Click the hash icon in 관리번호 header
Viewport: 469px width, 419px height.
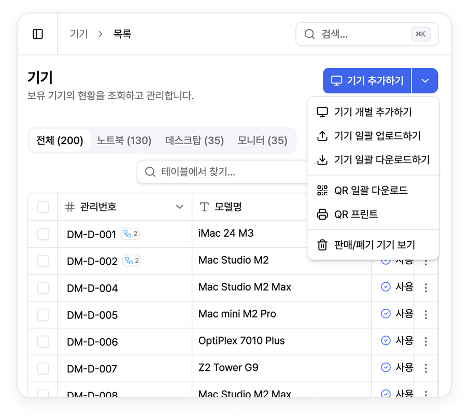69,207
